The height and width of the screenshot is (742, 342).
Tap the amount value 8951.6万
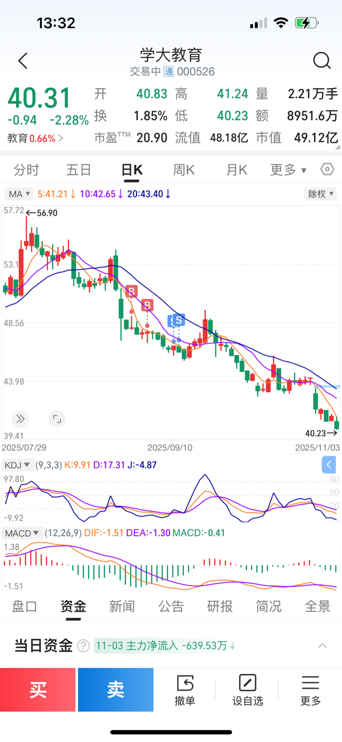click(313, 116)
